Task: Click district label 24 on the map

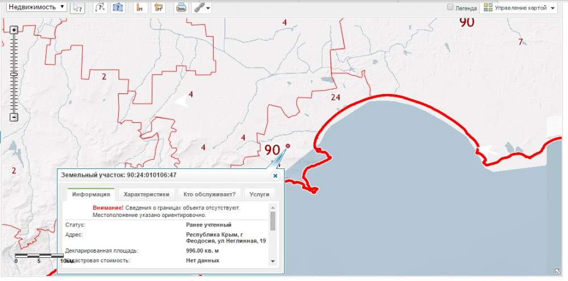Action: click(x=336, y=97)
